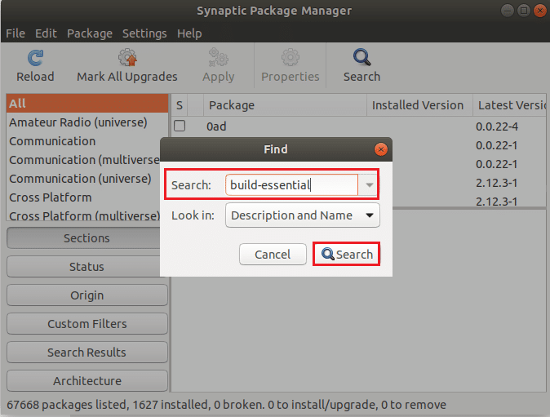550x417 pixels.
Task: Click the Apply toolbar icon
Action: (x=219, y=58)
